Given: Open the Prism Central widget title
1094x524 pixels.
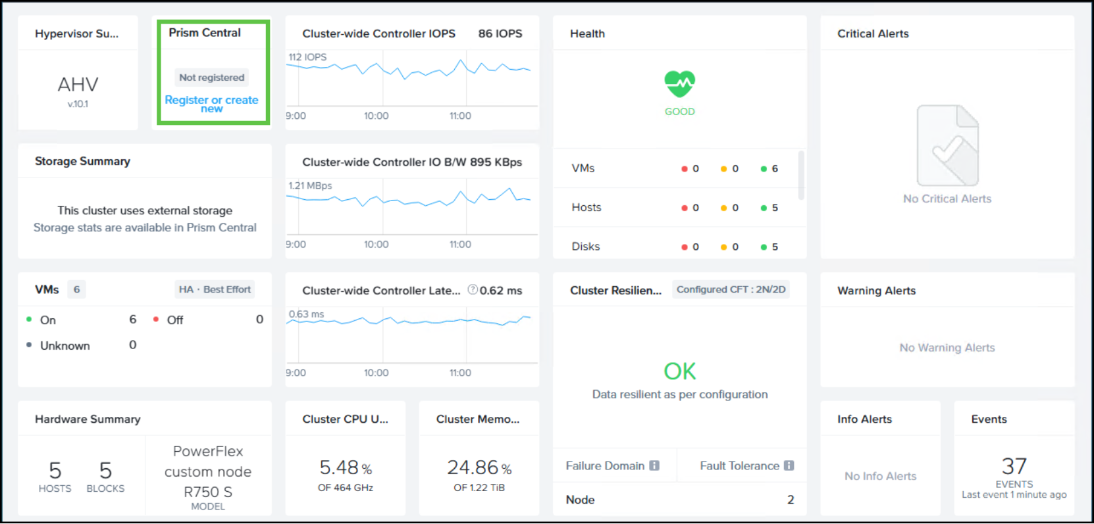Looking at the screenshot, I should (205, 33).
